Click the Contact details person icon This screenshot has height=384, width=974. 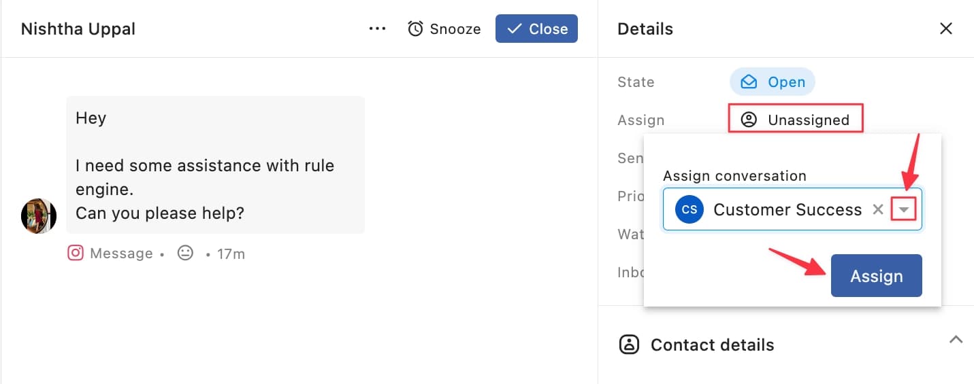click(629, 345)
